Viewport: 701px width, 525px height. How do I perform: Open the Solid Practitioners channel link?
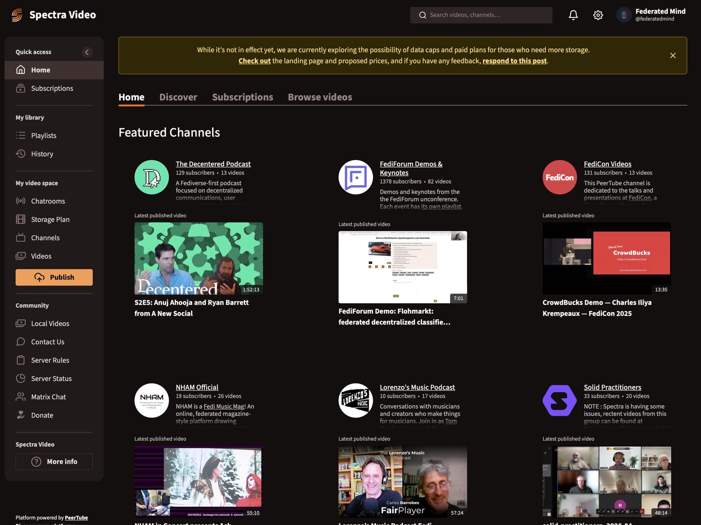[612, 387]
